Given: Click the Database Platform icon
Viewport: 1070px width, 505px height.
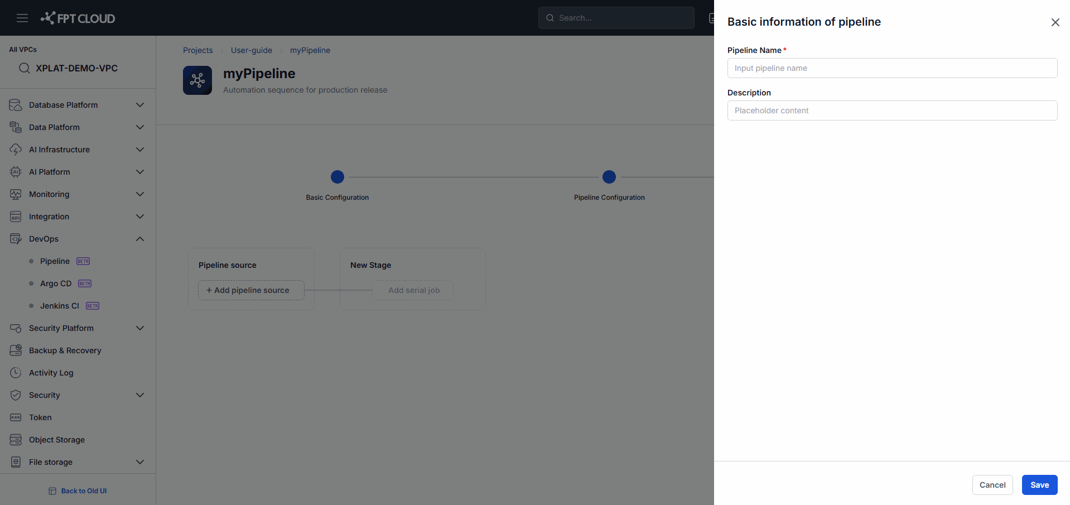Looking at the screenshot, I should point(16,105).
